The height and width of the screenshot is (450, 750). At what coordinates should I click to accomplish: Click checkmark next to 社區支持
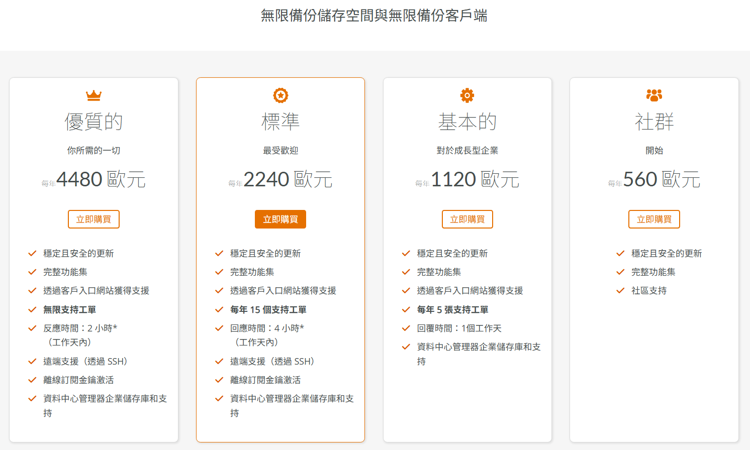coord(620,290)
